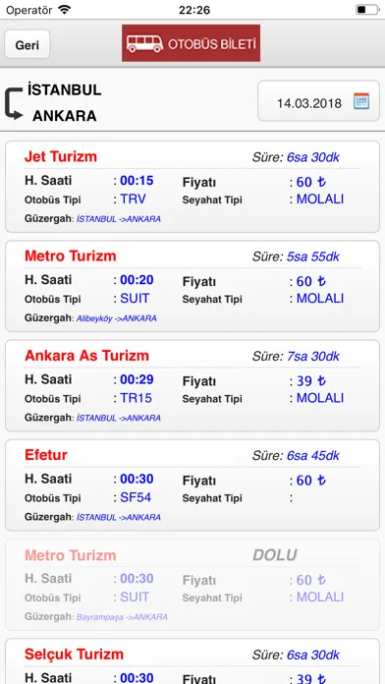Select the Selçuk Turizm trip card
The image size is (385, 684).
coord(192,661)
